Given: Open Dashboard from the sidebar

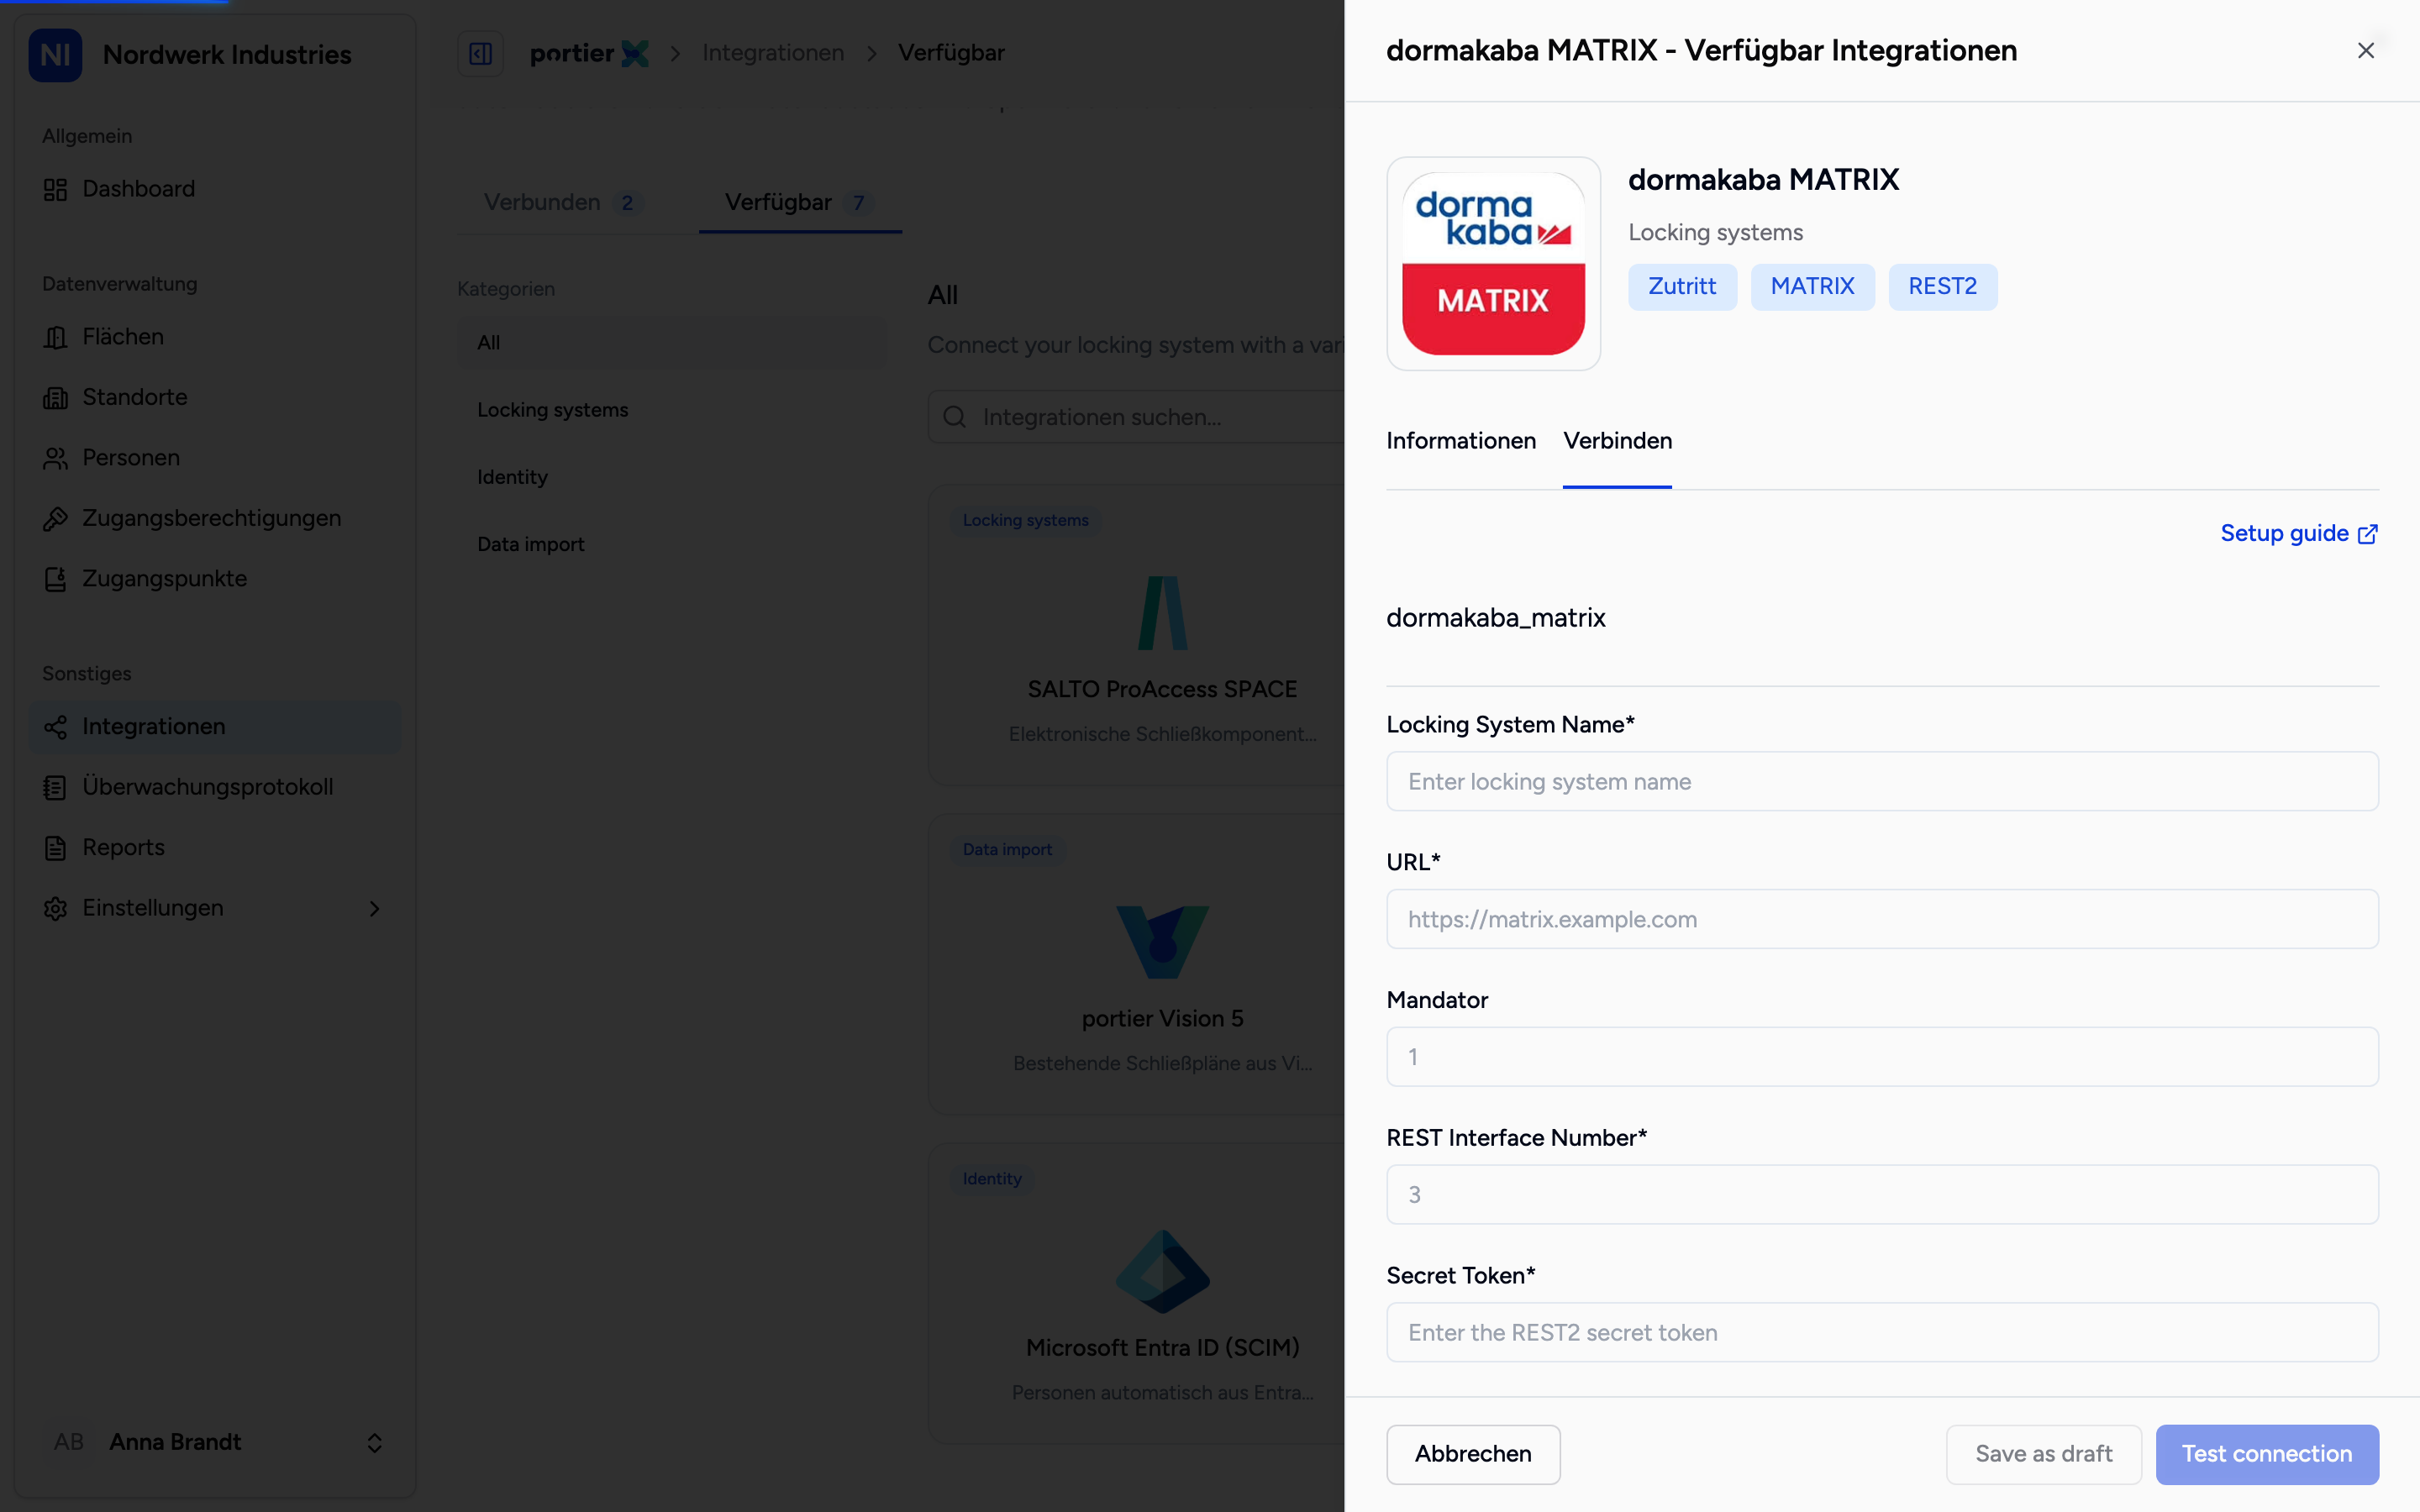Looking at the screenshot, I should click(x=215, y=189).
